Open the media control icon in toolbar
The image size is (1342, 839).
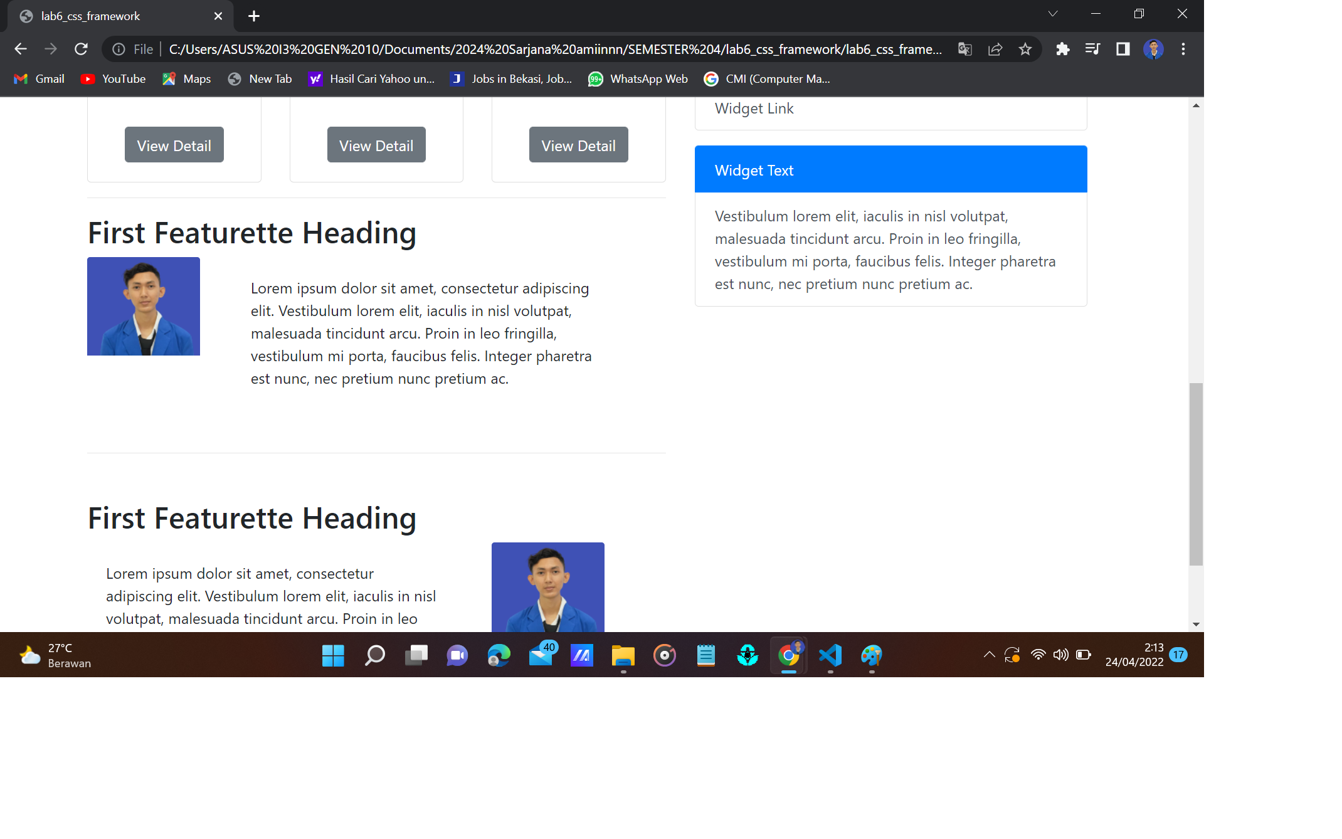1092,49
